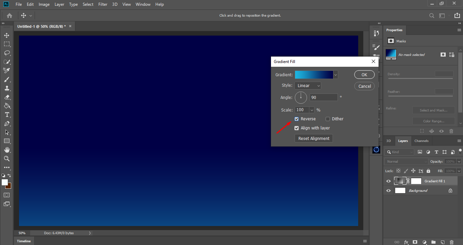Toggle Quick Mask mode
Image resolution: width=463 pixels, height=245 pixels.
(7, 195)
